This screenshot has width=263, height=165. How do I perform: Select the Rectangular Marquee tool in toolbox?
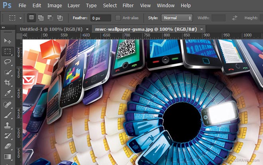8,51
